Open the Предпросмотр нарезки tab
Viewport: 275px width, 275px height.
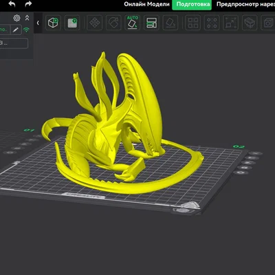click(x=245, y=4)
